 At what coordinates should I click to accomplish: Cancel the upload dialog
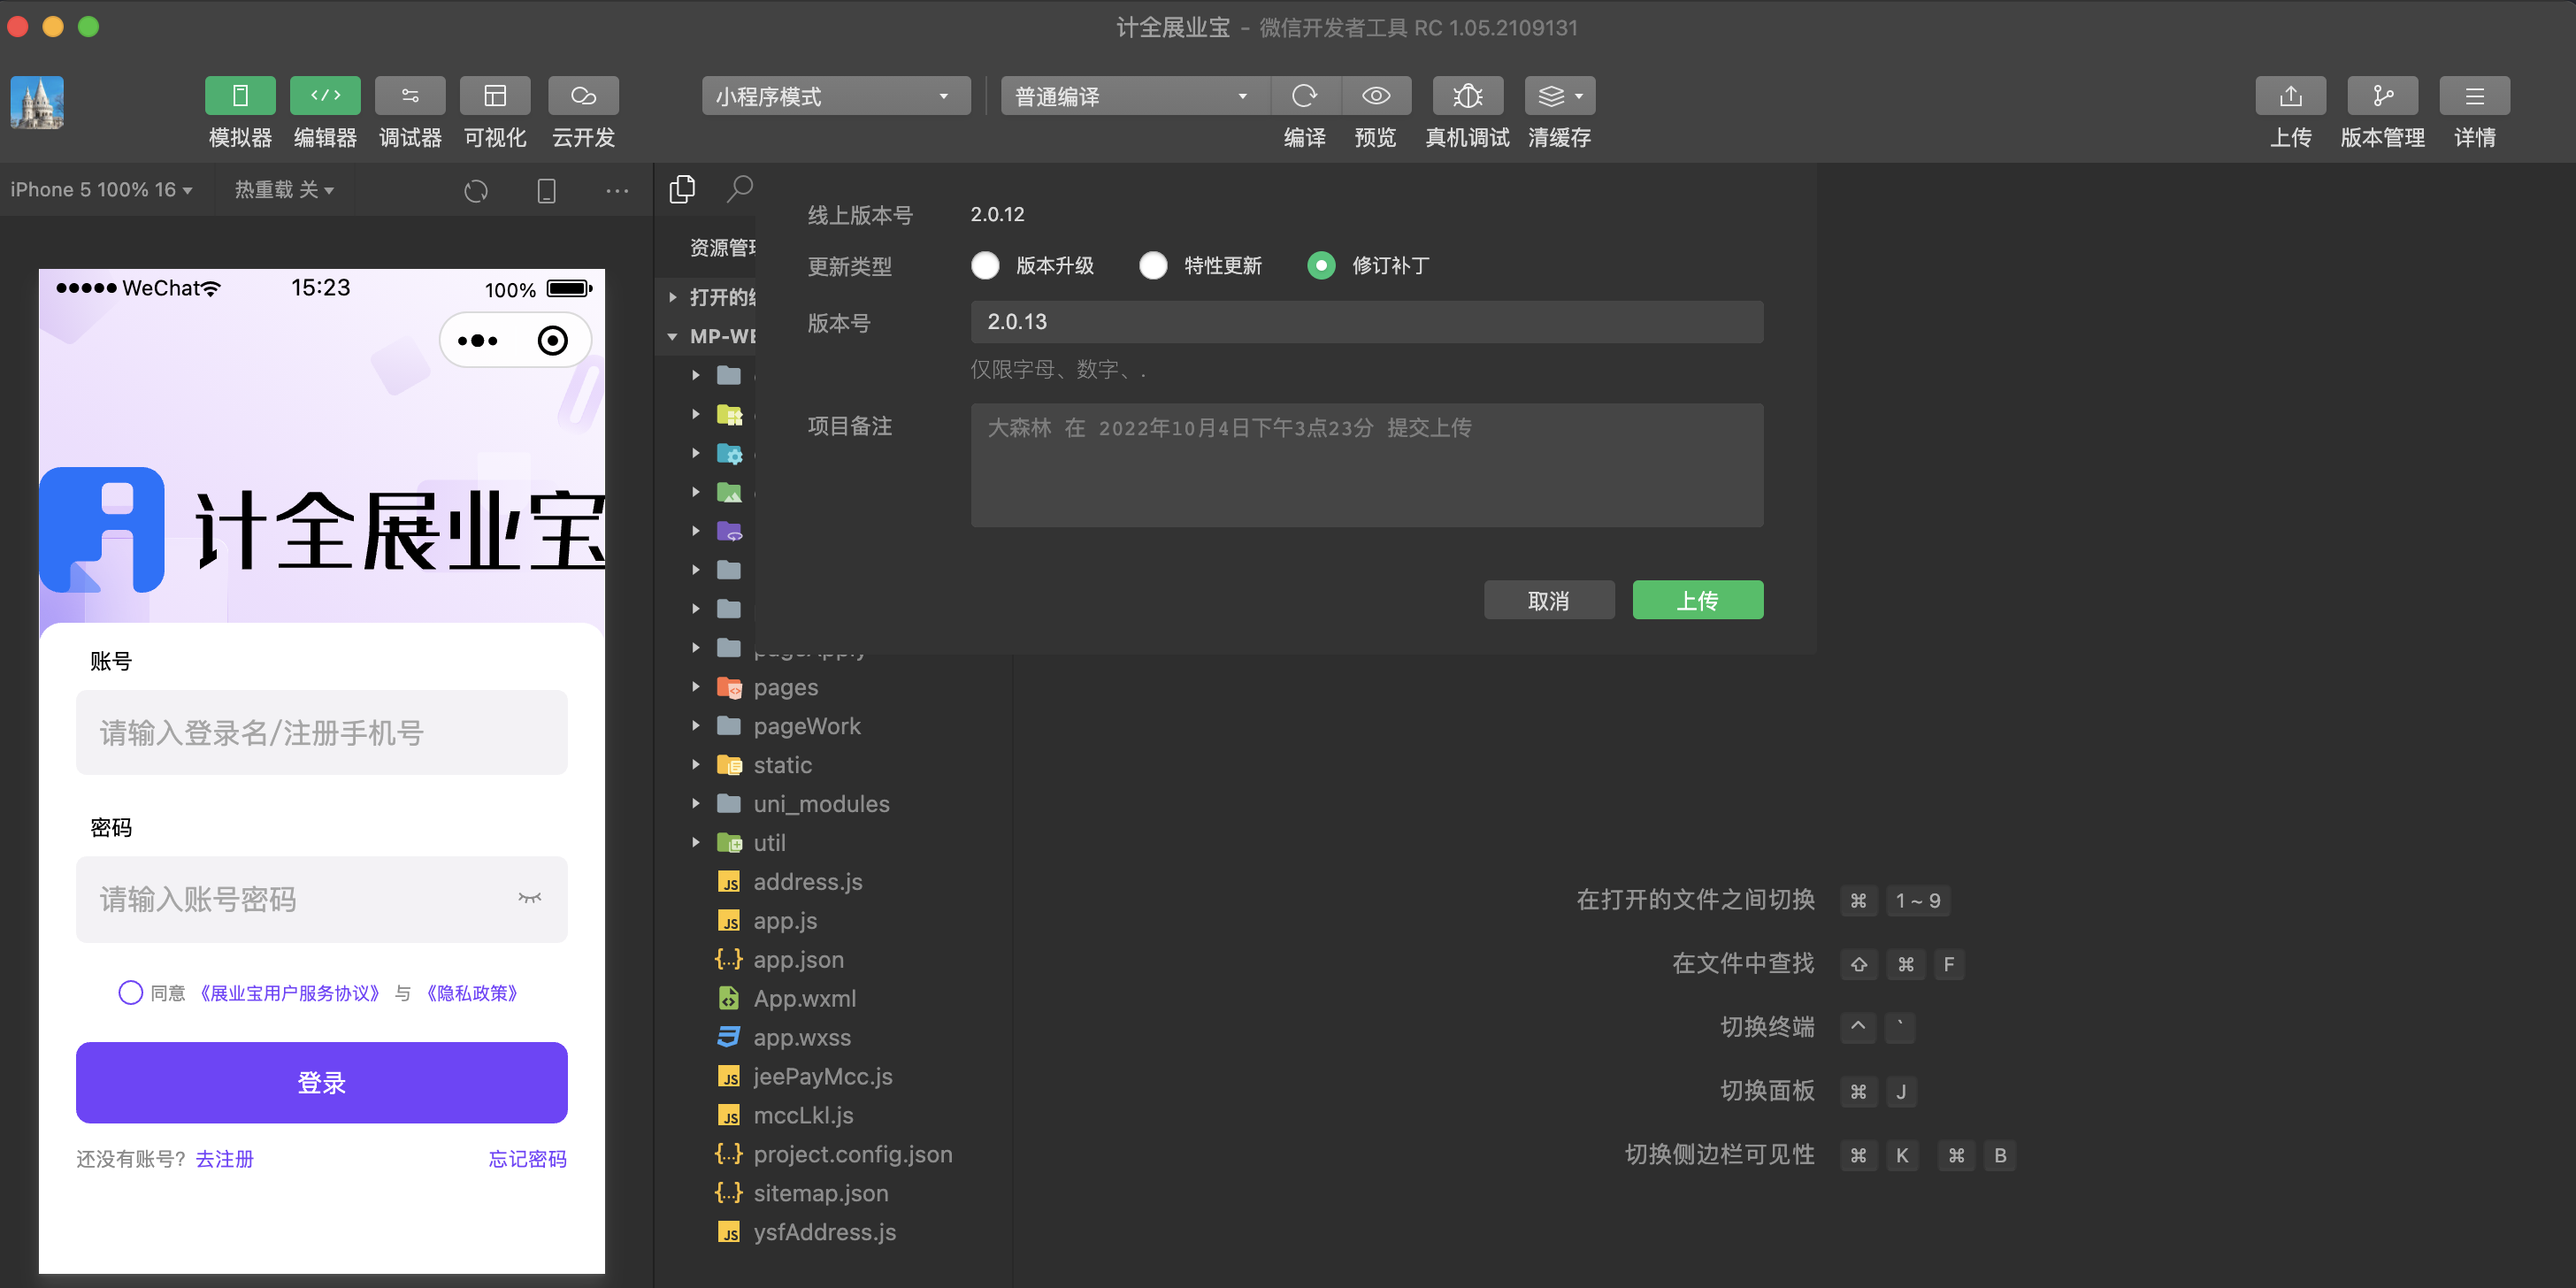click(1548, 600)
